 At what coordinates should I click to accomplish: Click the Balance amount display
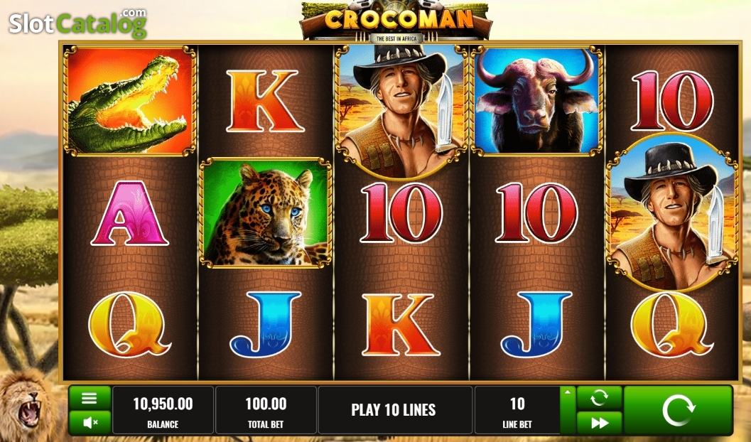(163, 411)
